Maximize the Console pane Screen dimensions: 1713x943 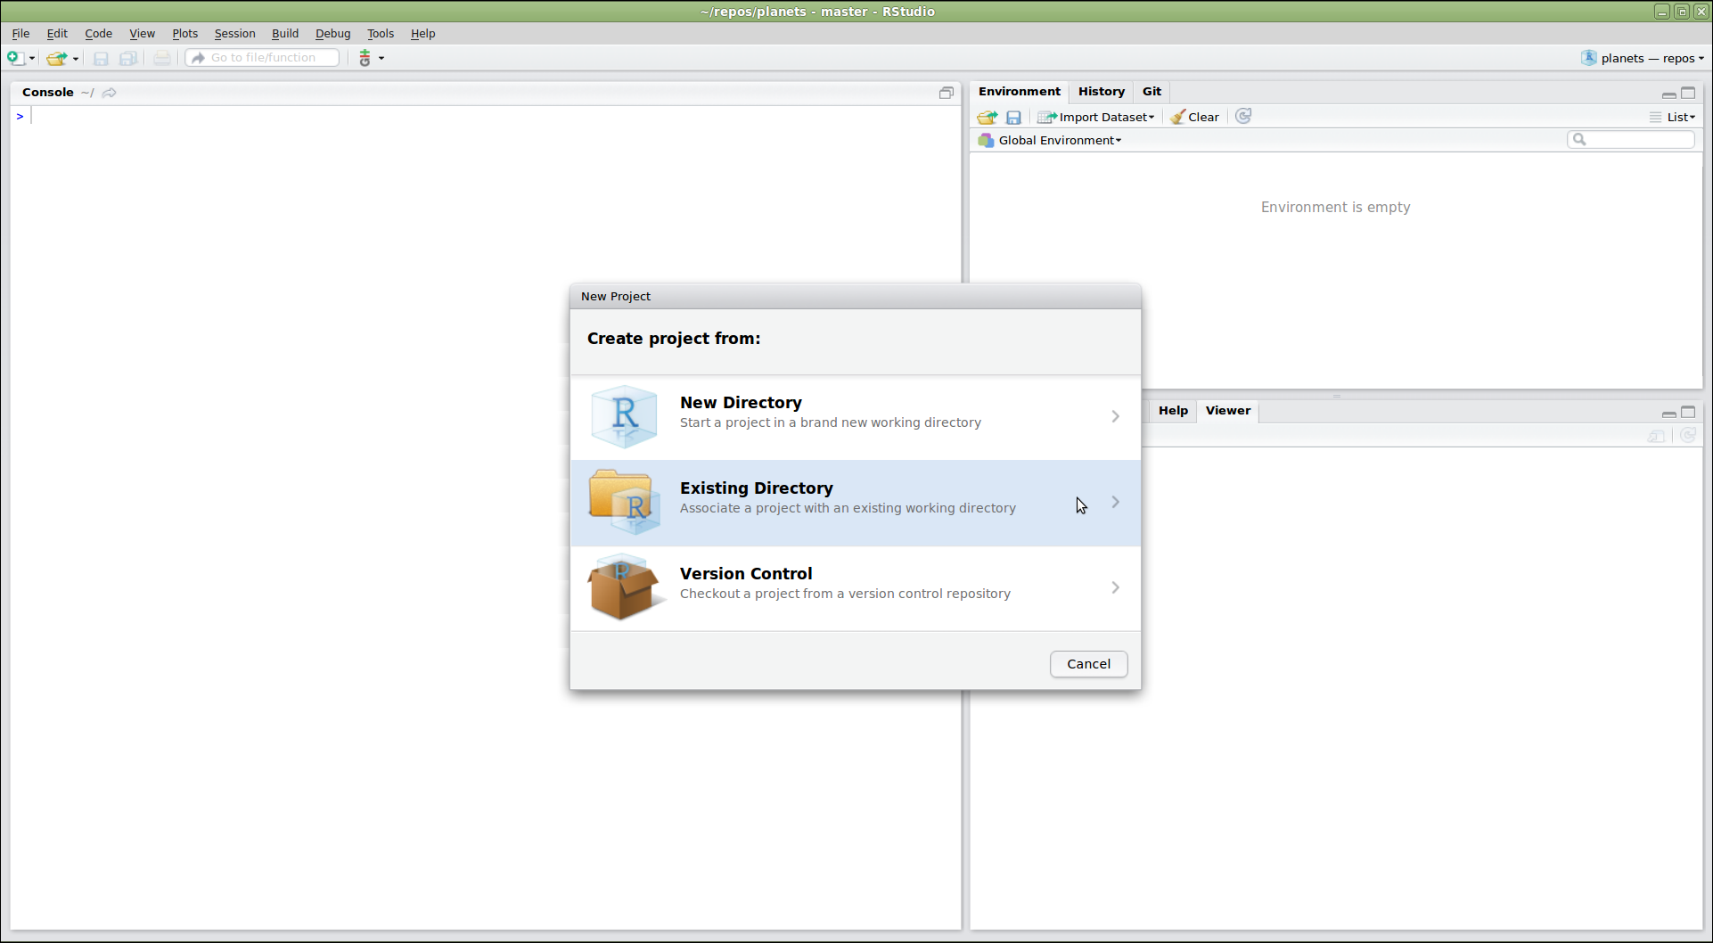pyautogui.click(x=947, y=93)
